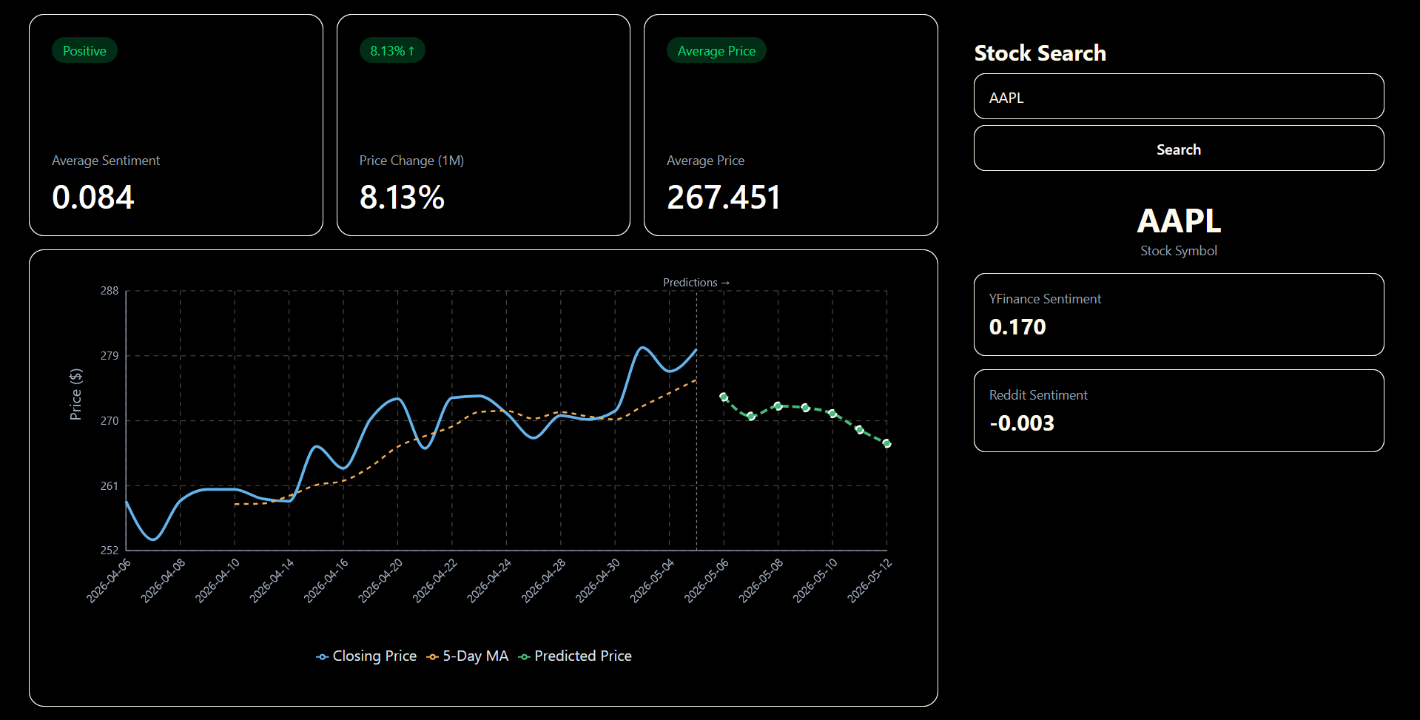
Task: Click the Stock Search heading
Action: (x=1040, y=53)
